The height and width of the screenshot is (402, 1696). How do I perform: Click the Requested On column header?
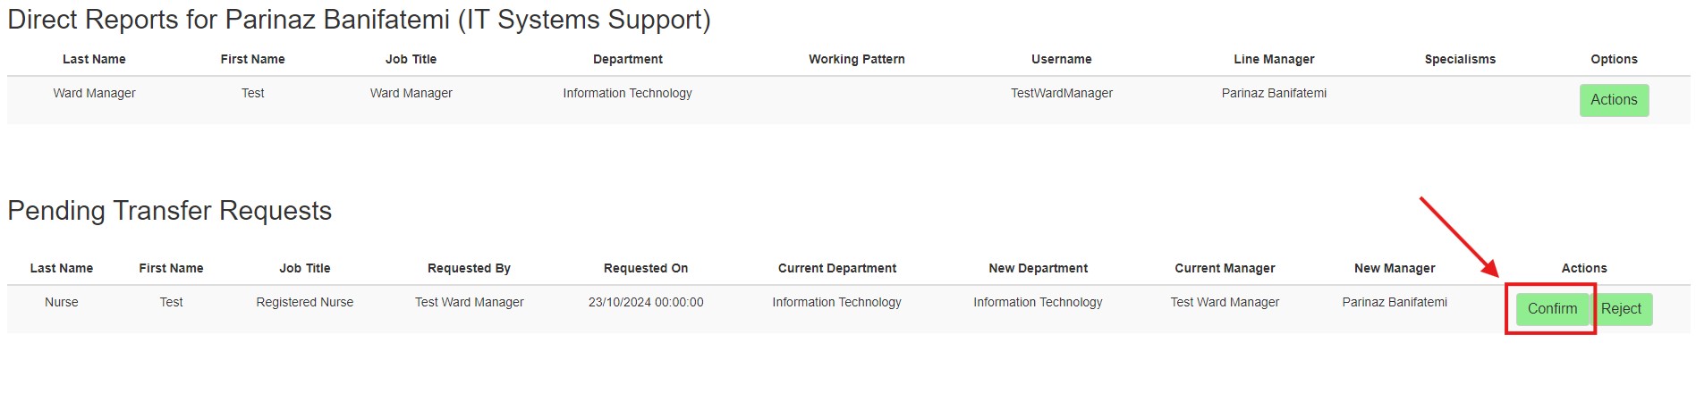646,268
